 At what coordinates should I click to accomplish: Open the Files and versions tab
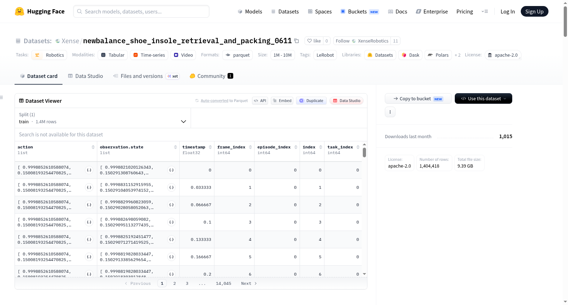(x=146, y=76)
